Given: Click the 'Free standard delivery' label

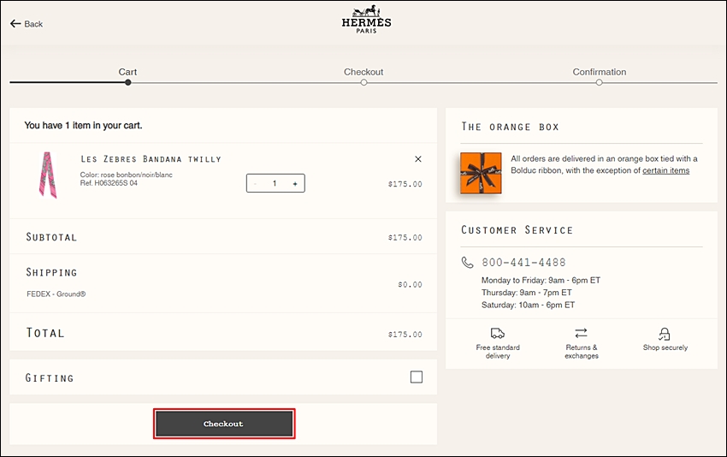Looking at the screenshot, I should click(498, 352).
